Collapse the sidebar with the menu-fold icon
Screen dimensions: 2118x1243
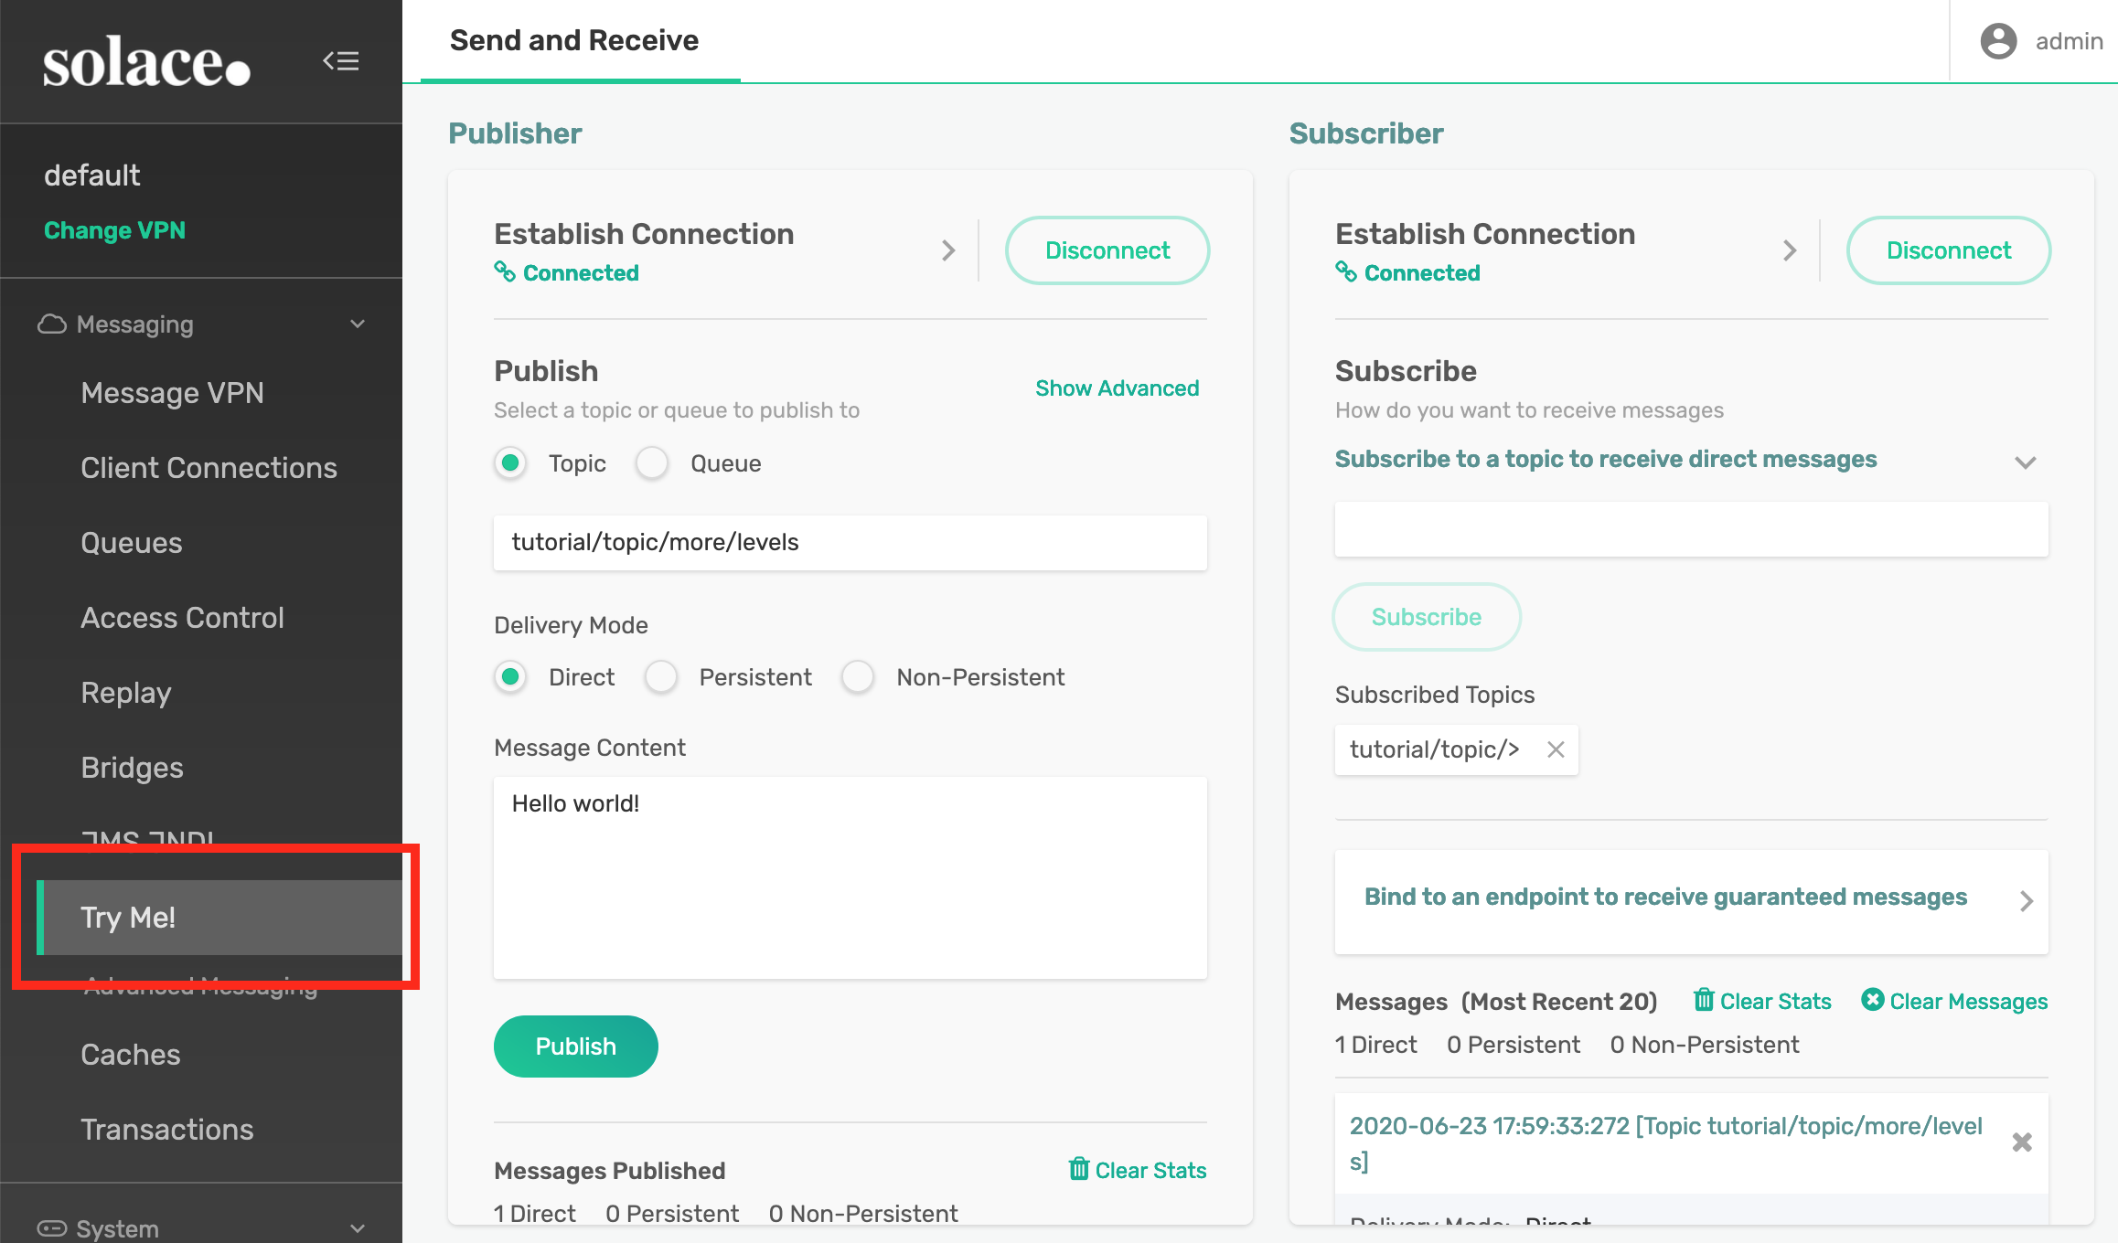pos(340,61)
